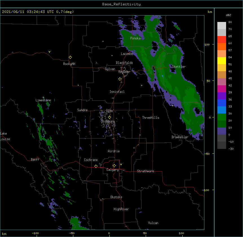The width and height of the screenshot is (243, 237).
Task: Click the 45 value on the dBZ legend
Action: coord(230,79)
